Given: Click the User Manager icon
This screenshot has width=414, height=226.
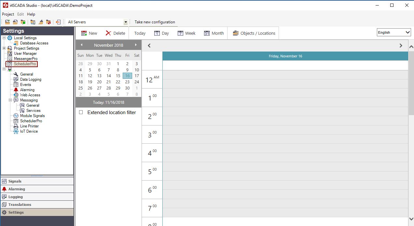Looking at the screenshot, I should [10, 54].
